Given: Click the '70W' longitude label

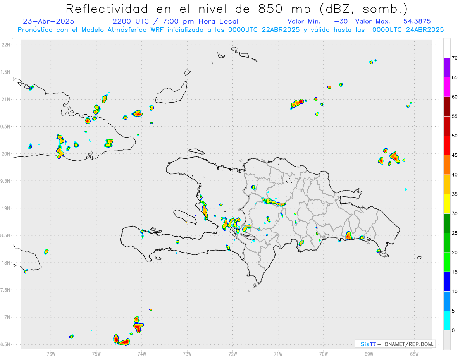Looking at the screenshot, I should point(324,354).
